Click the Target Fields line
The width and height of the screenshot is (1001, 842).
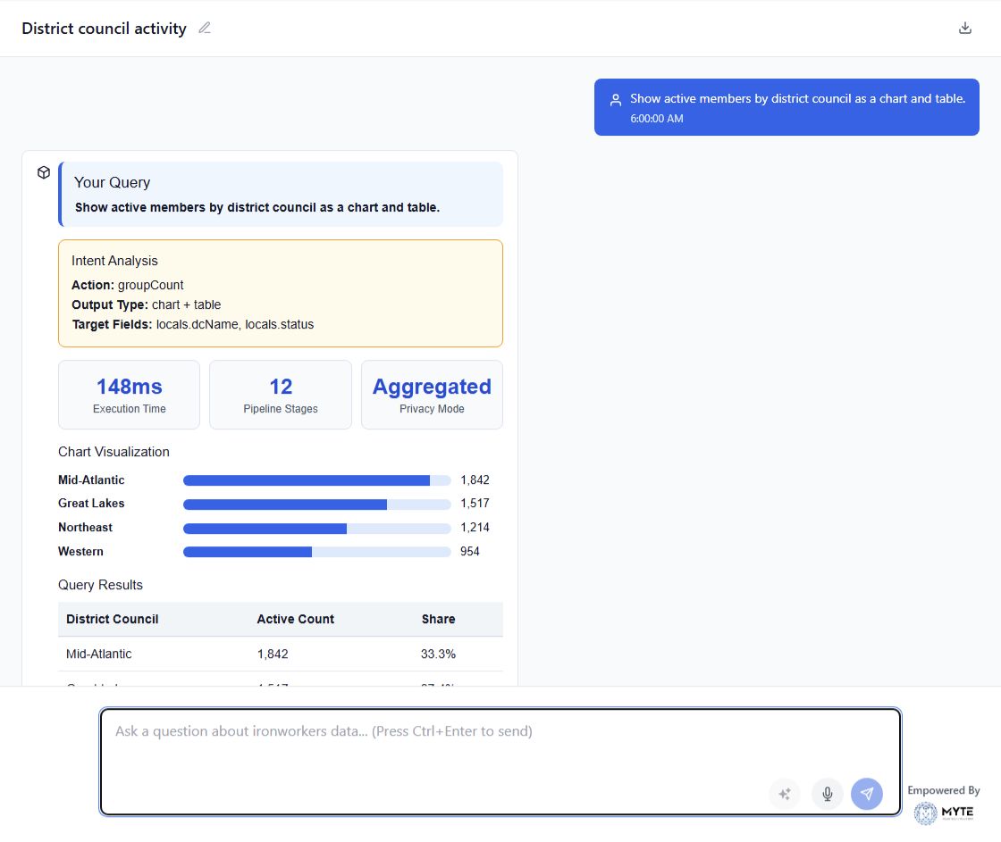coord(193,324)
